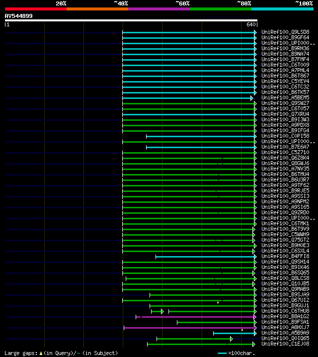Click the green alignment bar for UniRef100_Q9SW27
The height and width of the screenshot is (357, 318).
pyautogui.click(x=188, y=103)
